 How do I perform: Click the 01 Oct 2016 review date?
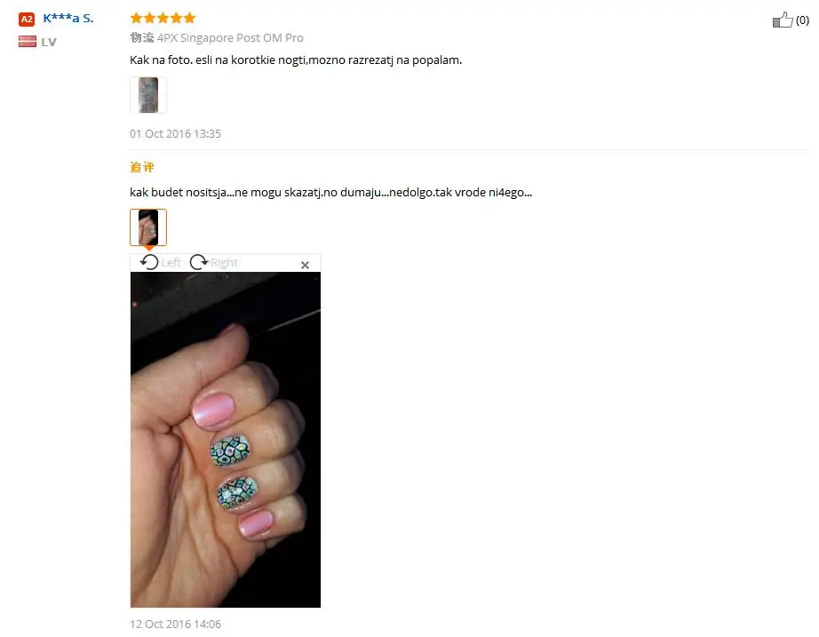pyautogui.click(x=176, y=134)
